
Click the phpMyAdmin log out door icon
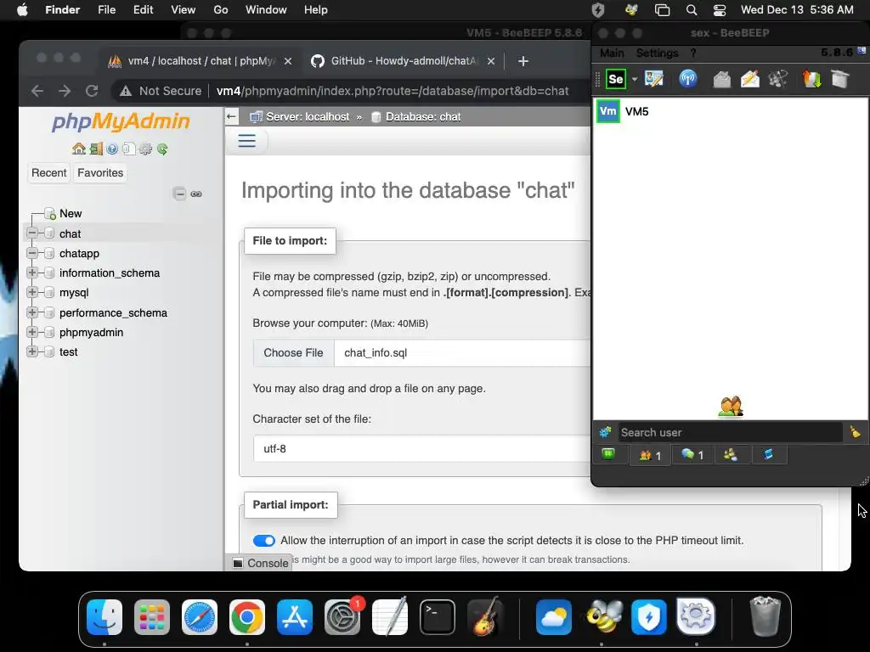coord(96,149)
